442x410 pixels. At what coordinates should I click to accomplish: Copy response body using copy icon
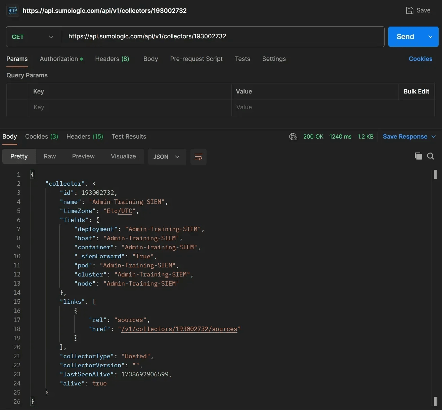(418, 156)
